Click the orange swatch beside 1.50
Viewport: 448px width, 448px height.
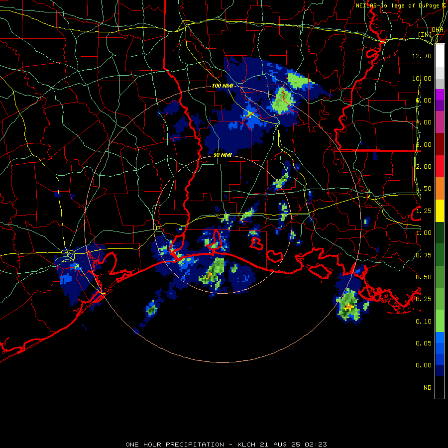click(440, 189)
